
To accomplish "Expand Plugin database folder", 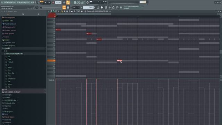I will [10, 24].
